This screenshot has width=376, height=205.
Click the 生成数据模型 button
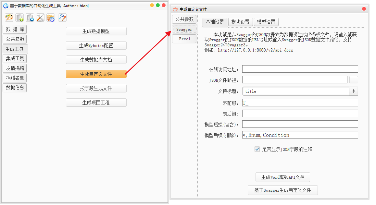(x=96, y=31)
